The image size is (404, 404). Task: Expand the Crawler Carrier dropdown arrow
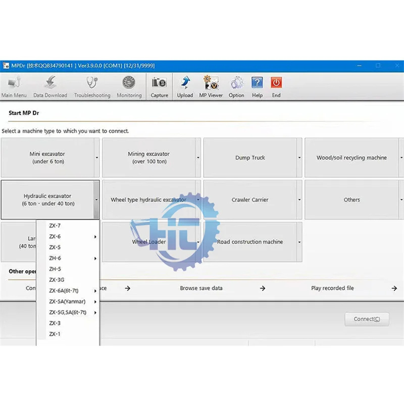click(x=299, y=199)
